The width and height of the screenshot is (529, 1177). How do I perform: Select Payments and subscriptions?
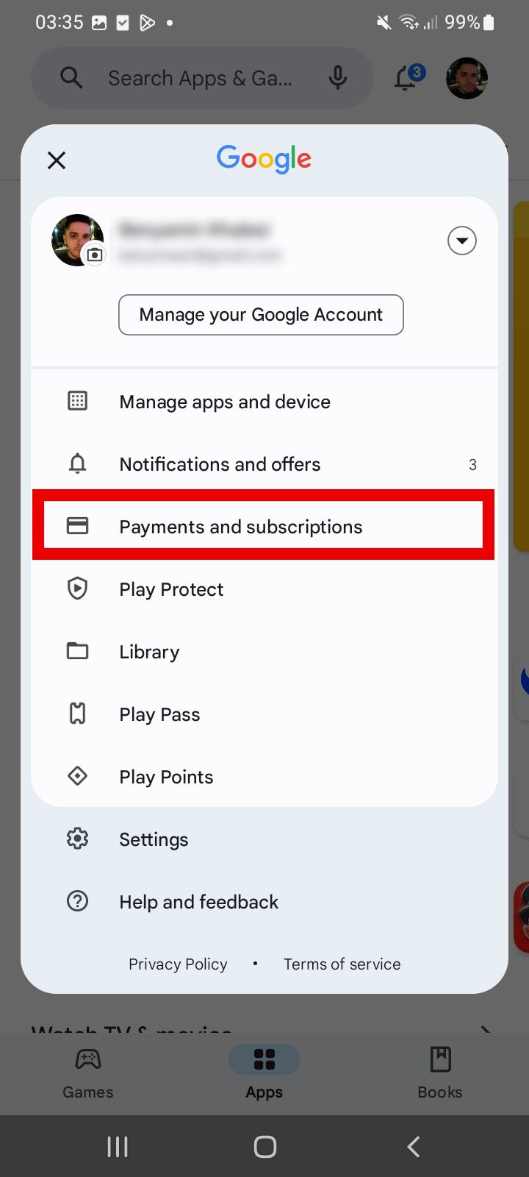point(240,527)
